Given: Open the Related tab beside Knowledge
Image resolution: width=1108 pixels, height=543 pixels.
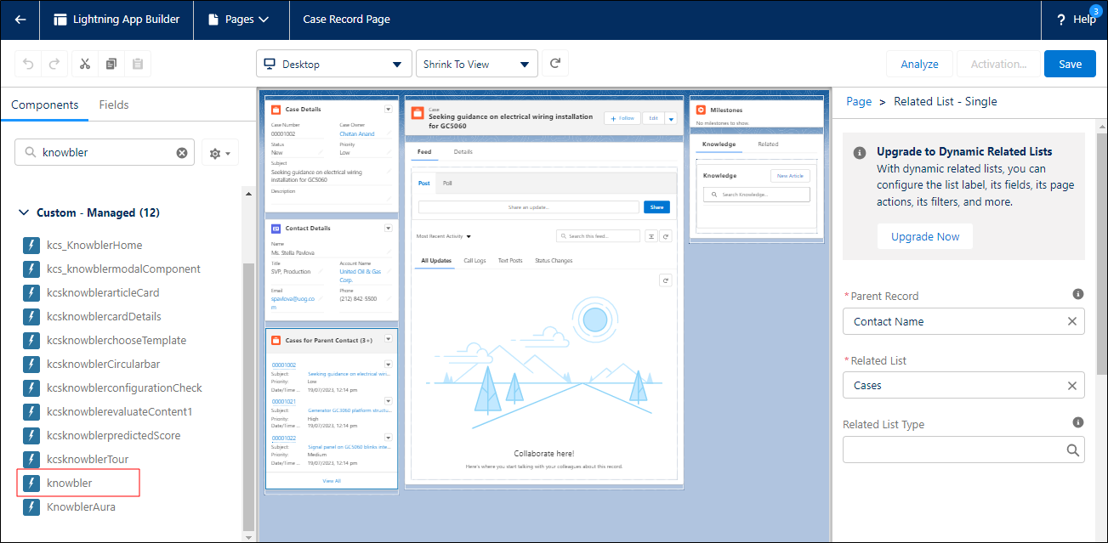Looking at the screenshot, I should click(x=768, y=144).
